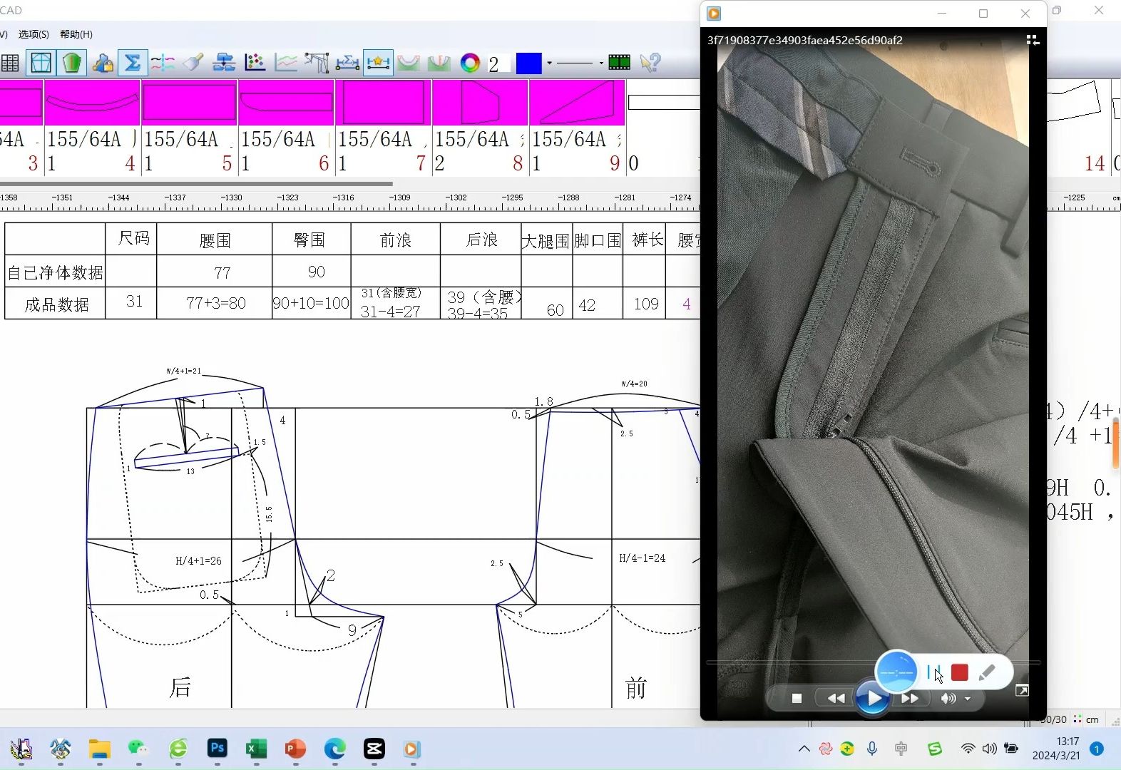Screen dimensions: 1121x770
Task: Select pattern piece thumbnail numbered 7
Action: click(x=383, y=127)
